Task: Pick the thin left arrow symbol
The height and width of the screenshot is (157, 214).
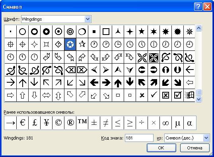Action: (x=190, y=70)
